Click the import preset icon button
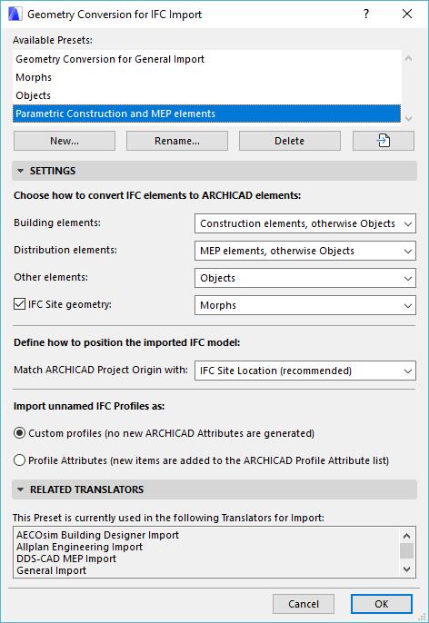Viewport: 429px width, 623px height. click(383, 141)
